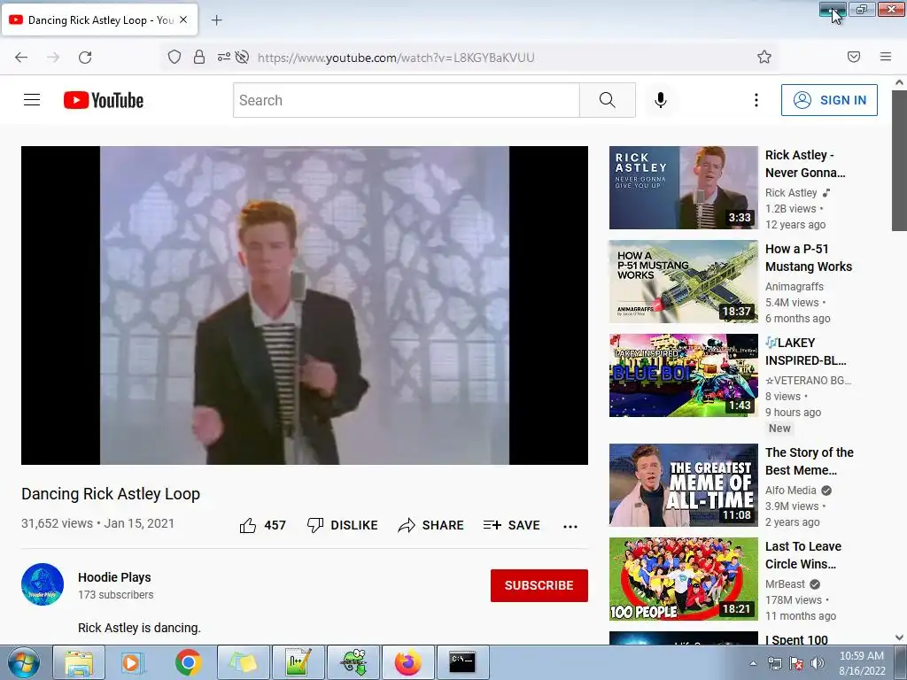Open Firefox application menu
907x680 pixels.
tap(886, 57)
